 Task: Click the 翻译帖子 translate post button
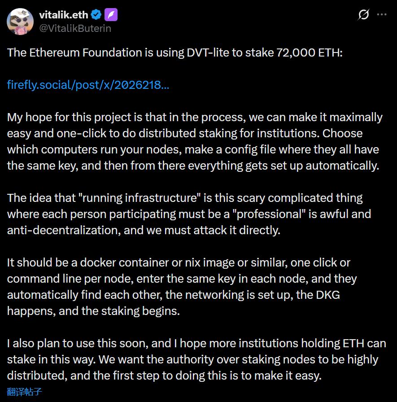(x=25, y=392)
